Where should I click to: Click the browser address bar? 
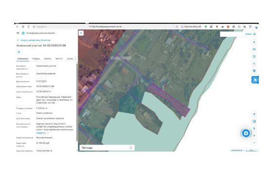click(x=104, y=27)
